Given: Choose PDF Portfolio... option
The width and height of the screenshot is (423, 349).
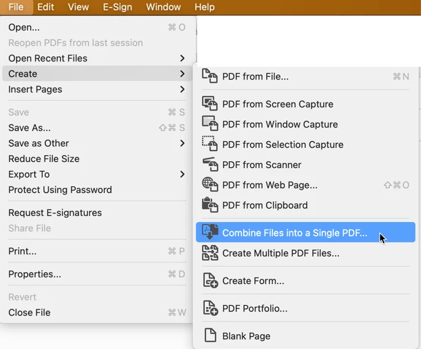Looking at the screenshot, I should point(305,308).
